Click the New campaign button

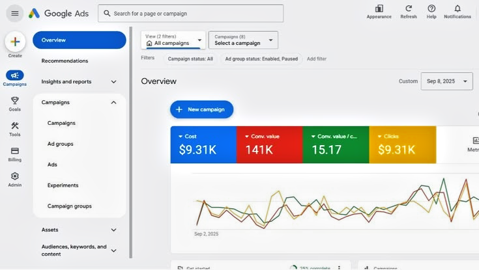pyautogui.click(x=201, y=109)
